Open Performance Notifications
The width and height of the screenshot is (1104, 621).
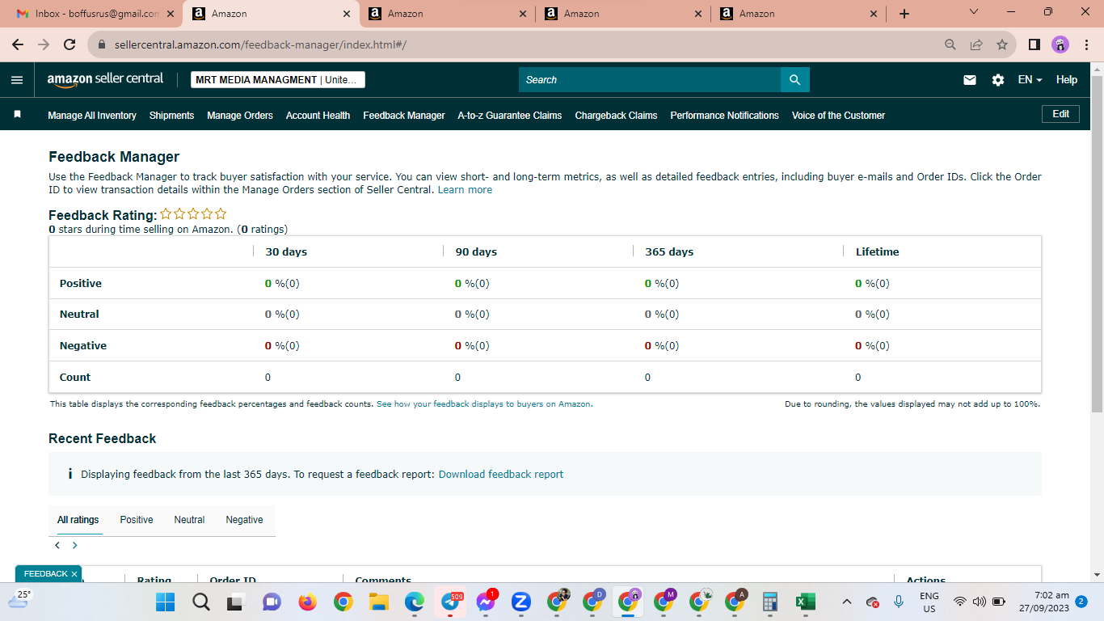(x=724, y=116)
